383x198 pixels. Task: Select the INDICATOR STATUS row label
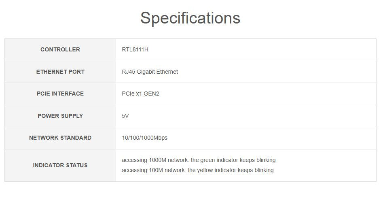[60, 165]
